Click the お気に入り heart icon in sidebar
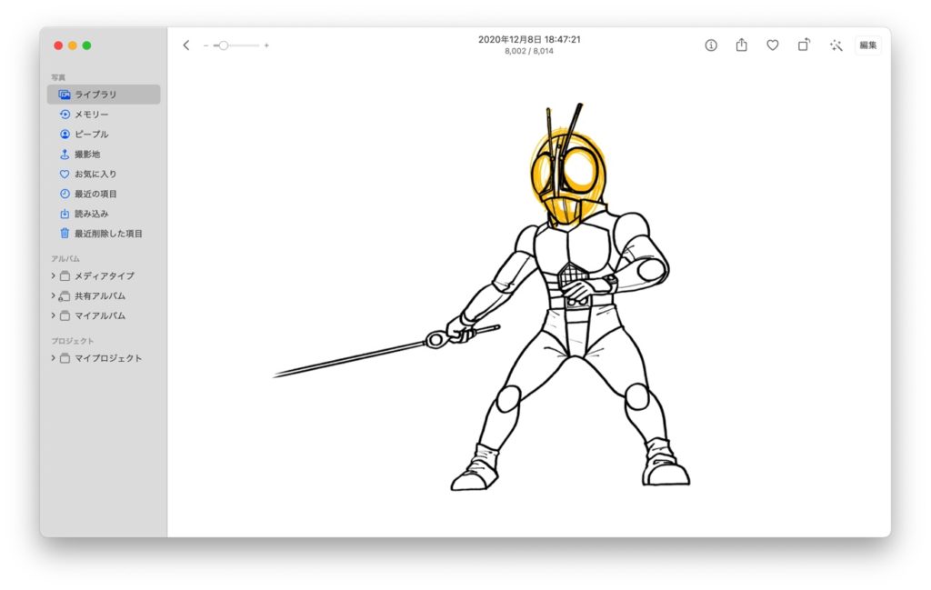The height and width of the screenshot is (590, 931). click(x=65, y=174)
